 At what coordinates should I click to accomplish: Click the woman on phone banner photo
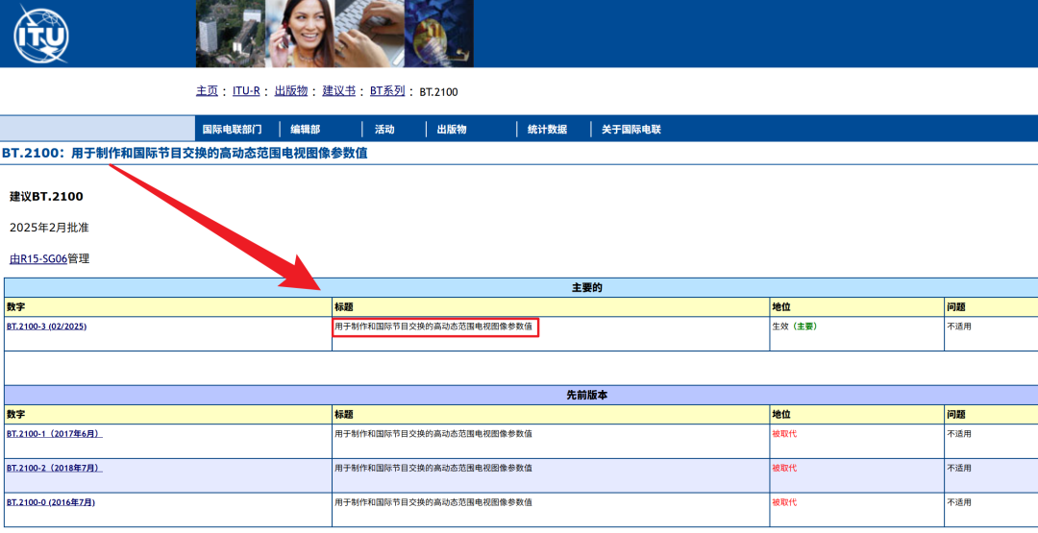300,33
